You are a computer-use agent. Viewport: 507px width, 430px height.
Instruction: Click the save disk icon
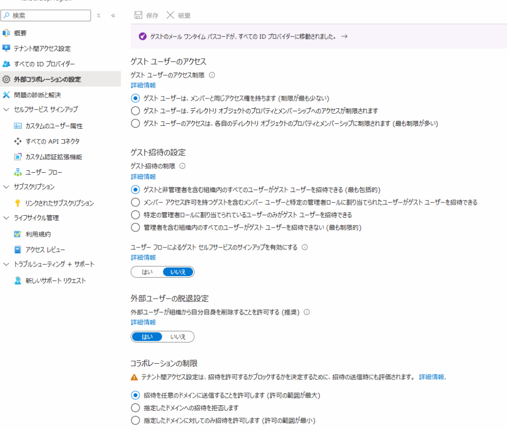(139, 15)
